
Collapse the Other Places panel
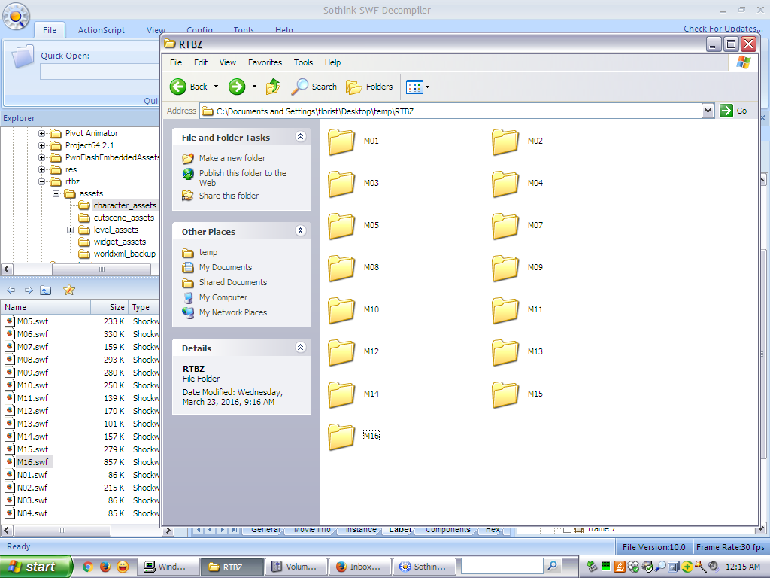click(x=301, y=230)
